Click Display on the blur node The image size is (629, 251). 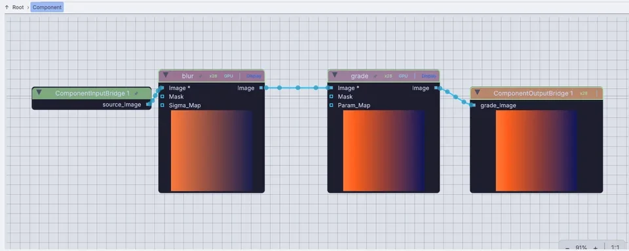click(x=254, y=76)
